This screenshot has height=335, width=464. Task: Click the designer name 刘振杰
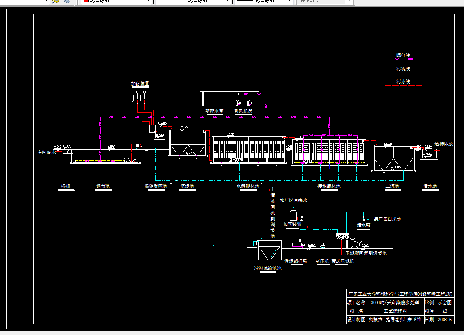375,320
